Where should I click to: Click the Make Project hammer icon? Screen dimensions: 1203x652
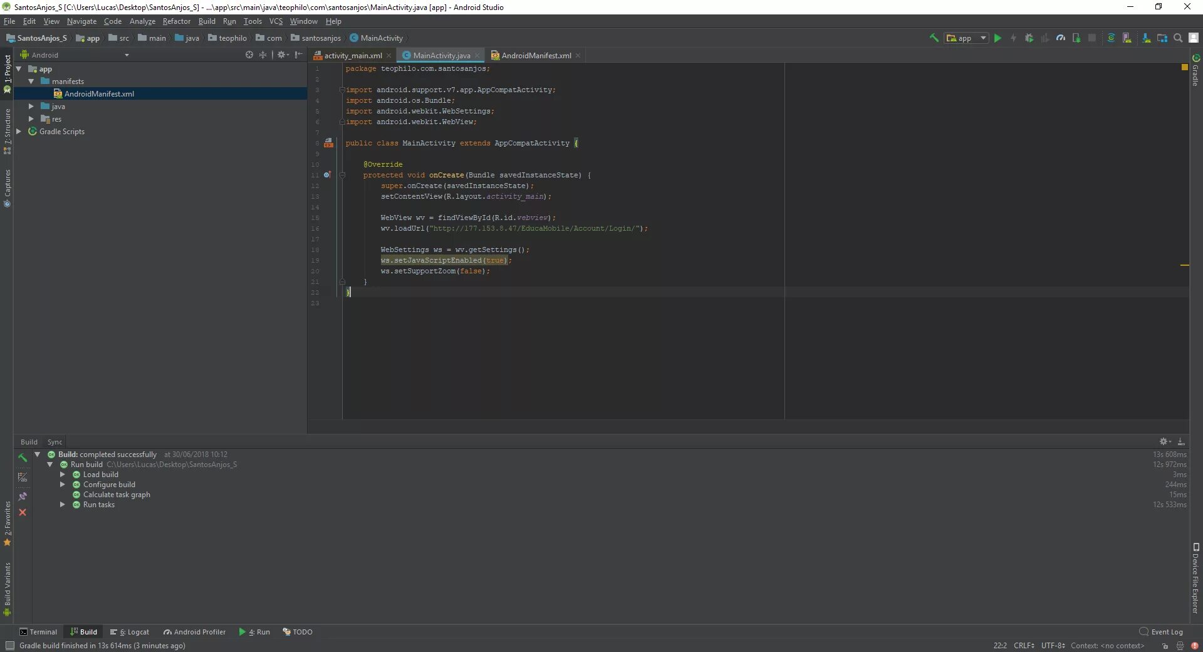point(934,38)
